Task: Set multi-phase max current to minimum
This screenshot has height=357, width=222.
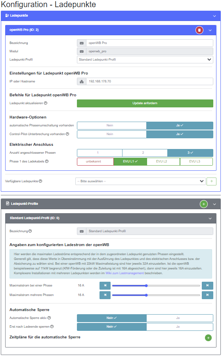Action: click(105, 295)
